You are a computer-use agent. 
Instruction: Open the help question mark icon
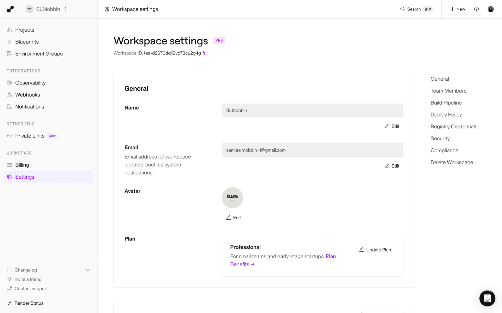pos(476,9)
